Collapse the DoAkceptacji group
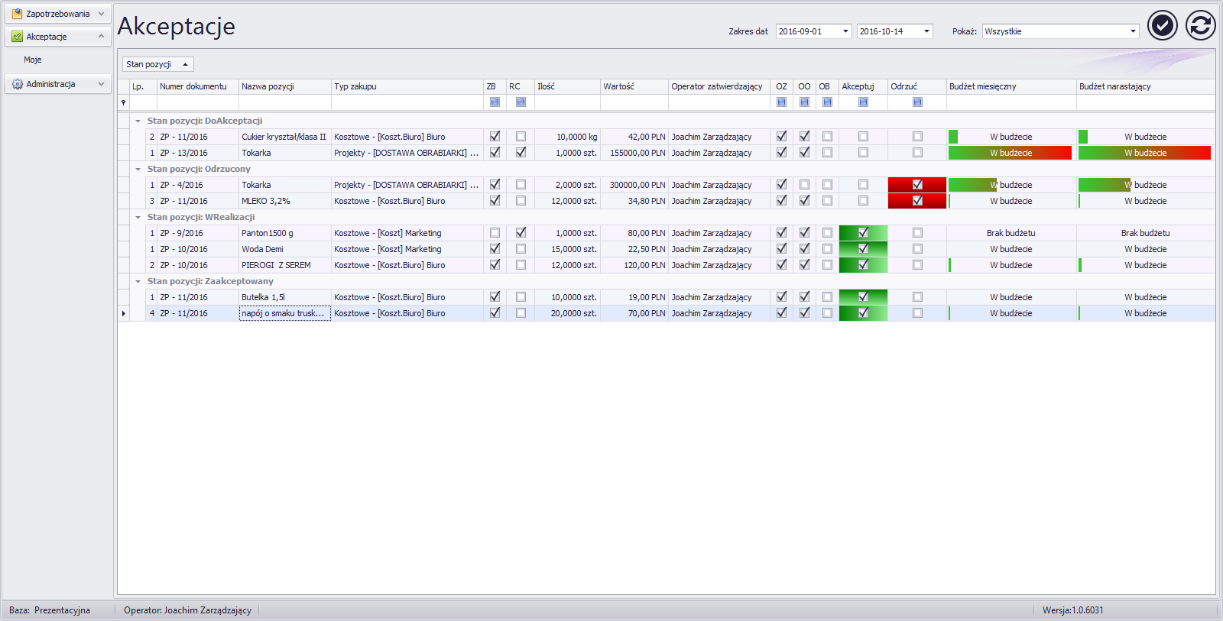 click(x=138, y=121)
